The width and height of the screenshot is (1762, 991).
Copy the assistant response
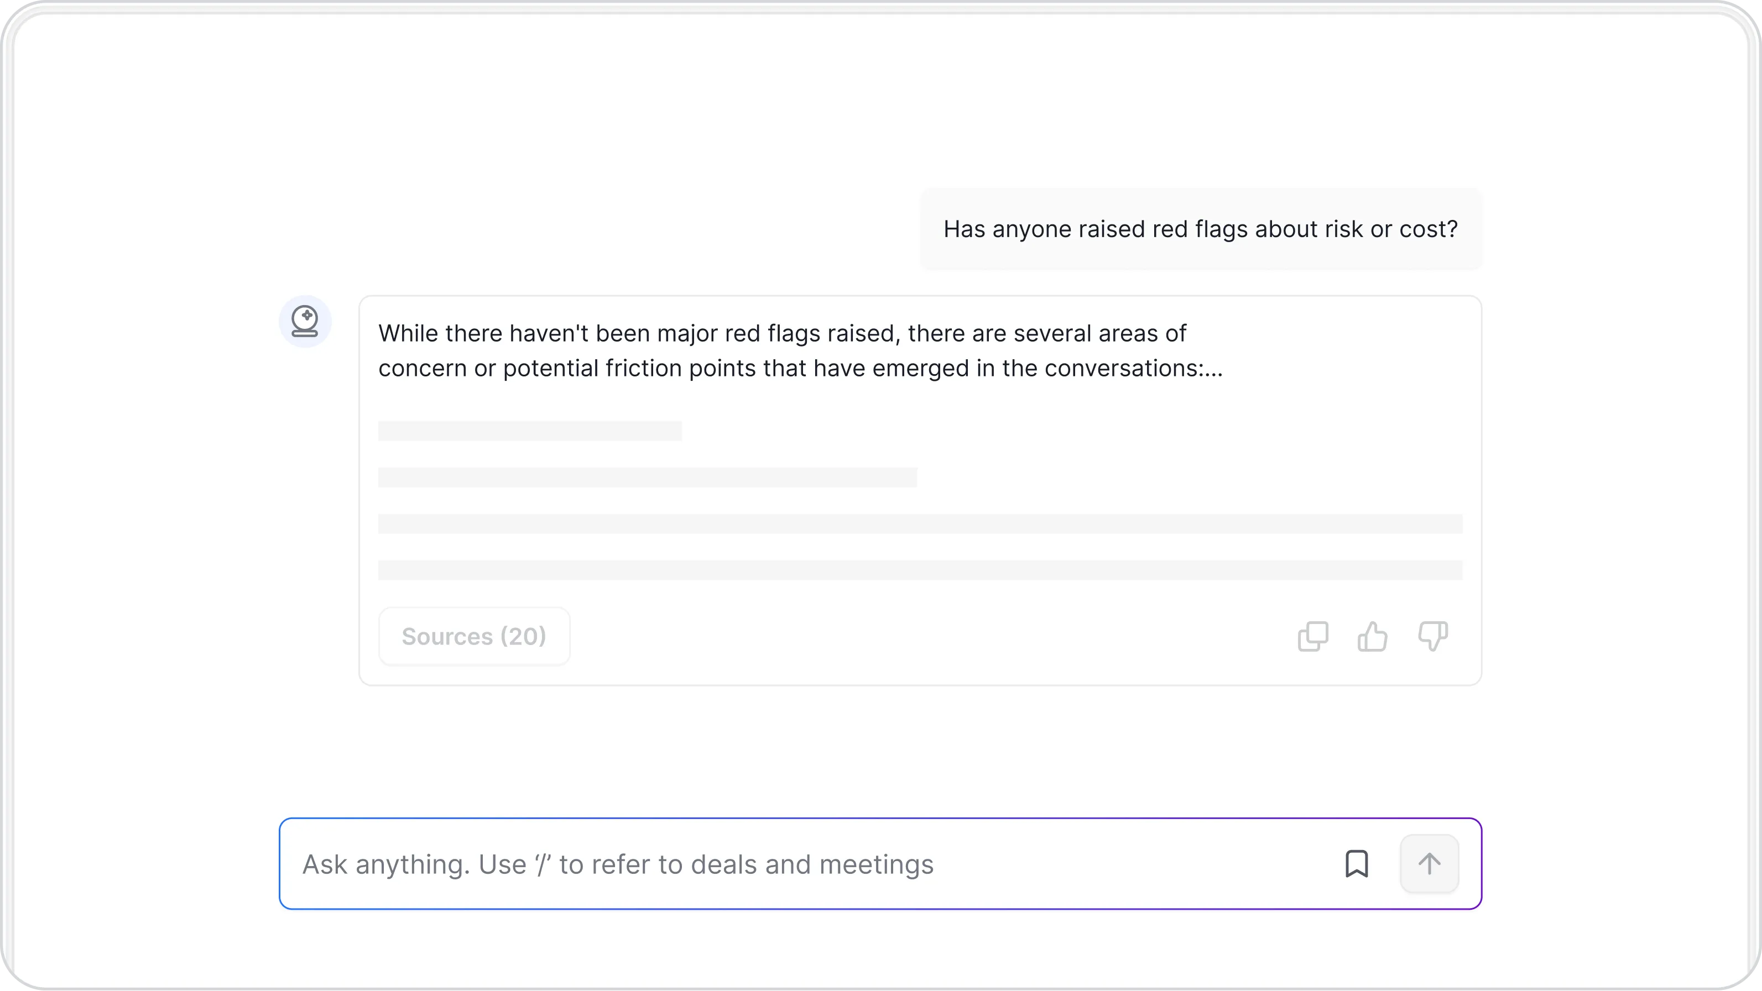(x=1312, y=636)
